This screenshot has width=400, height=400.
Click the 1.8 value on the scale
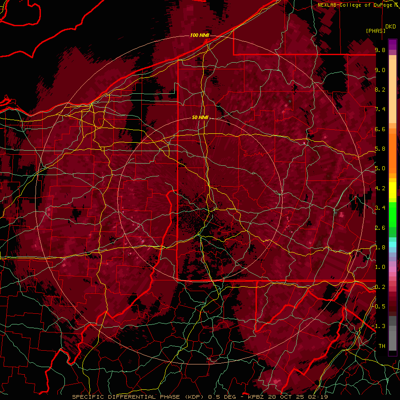coord(380,248)
